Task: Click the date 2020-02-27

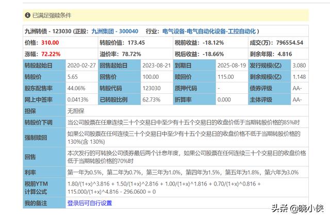Action: tap(81, 65)
